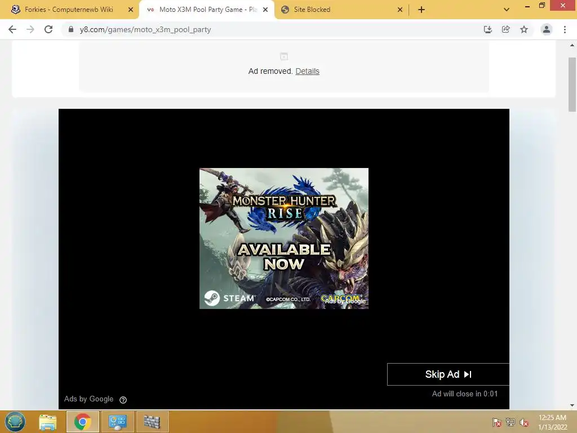Open the Windows Start orb
Viewport: 577px width, 433px height.
[x=15, y=422]
